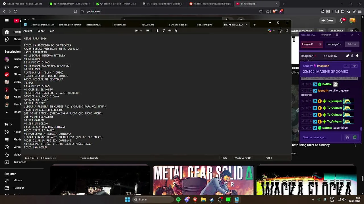Unpin the pinned message in KickTalk
The height and width of the screenshot is (204, 364).
(x=354, y=66)
